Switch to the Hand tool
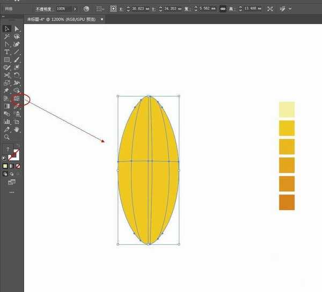 [17, 129]
